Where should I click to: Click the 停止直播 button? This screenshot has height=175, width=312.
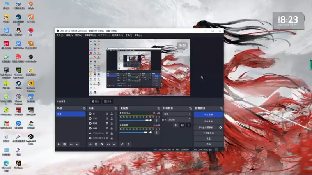click(x=209, y=115)
